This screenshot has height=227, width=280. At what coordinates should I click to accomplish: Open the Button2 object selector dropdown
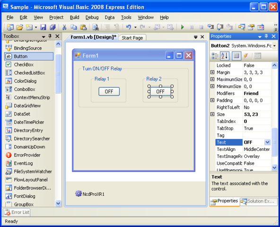click(275, 46)
